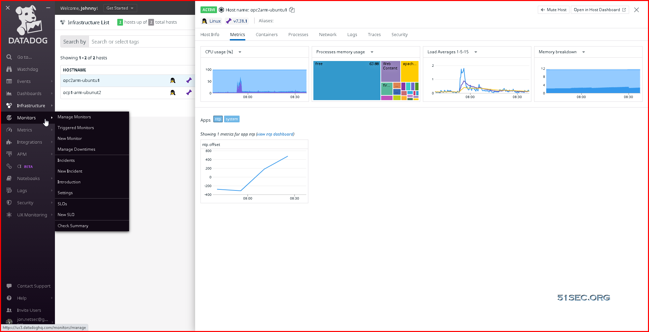Open the CPU usage graph dropdown

[240, 52]
